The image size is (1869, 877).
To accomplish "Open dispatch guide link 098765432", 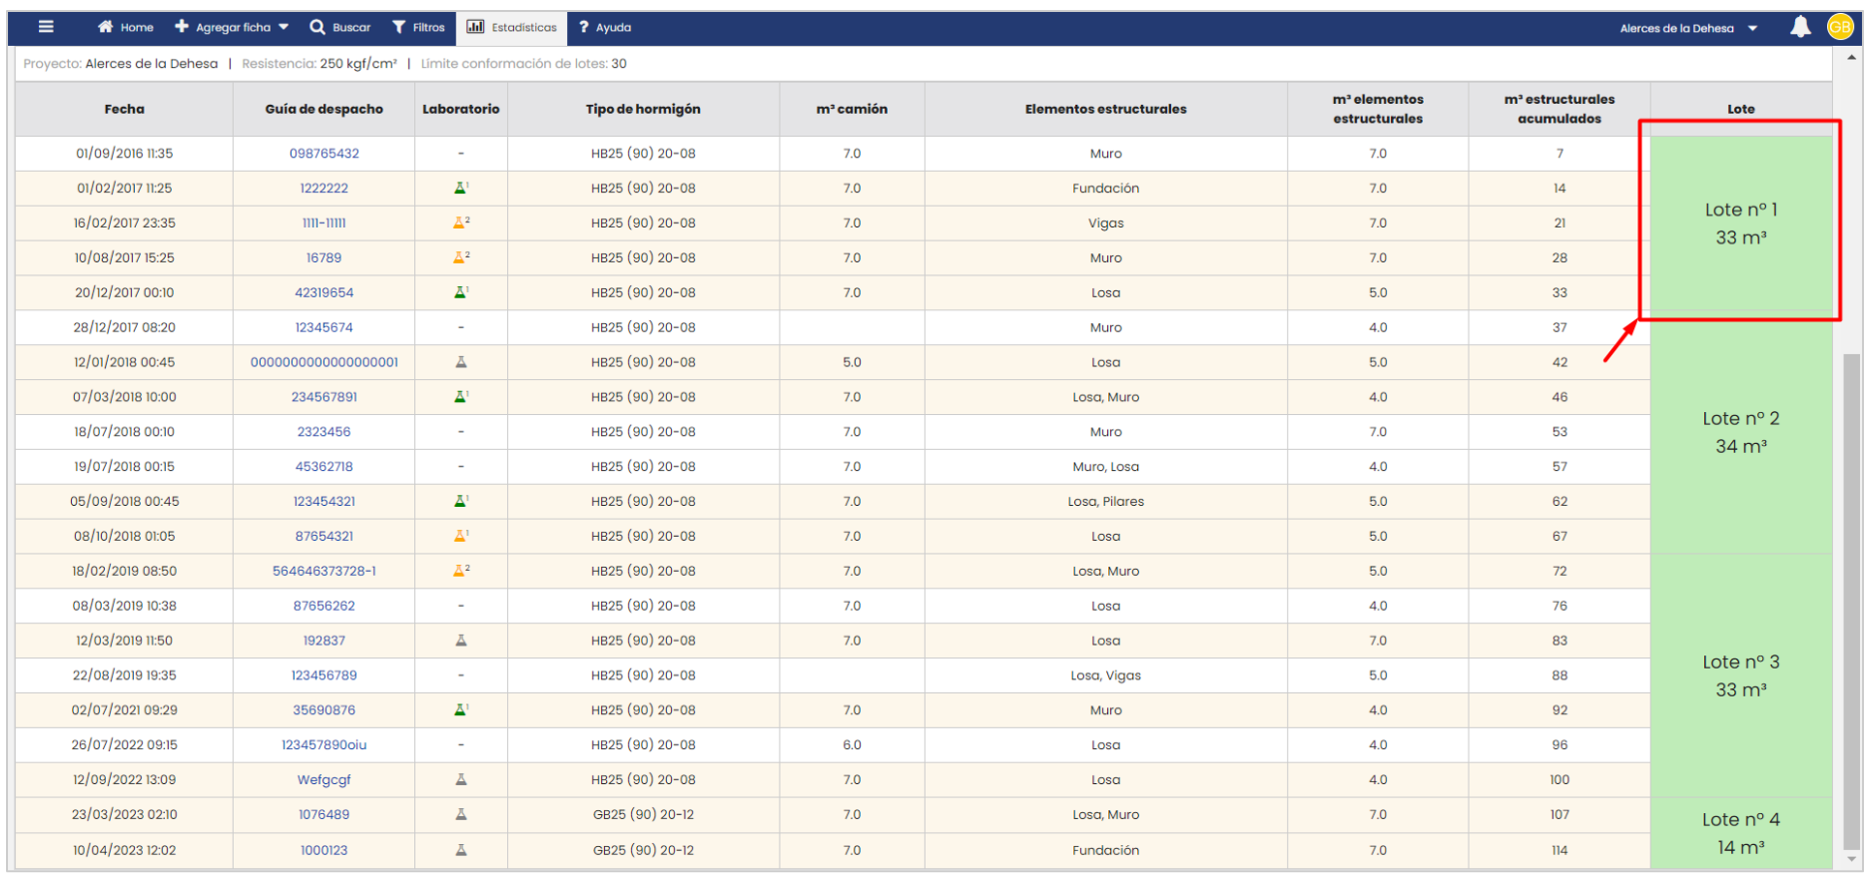I will tap(323, 154).
